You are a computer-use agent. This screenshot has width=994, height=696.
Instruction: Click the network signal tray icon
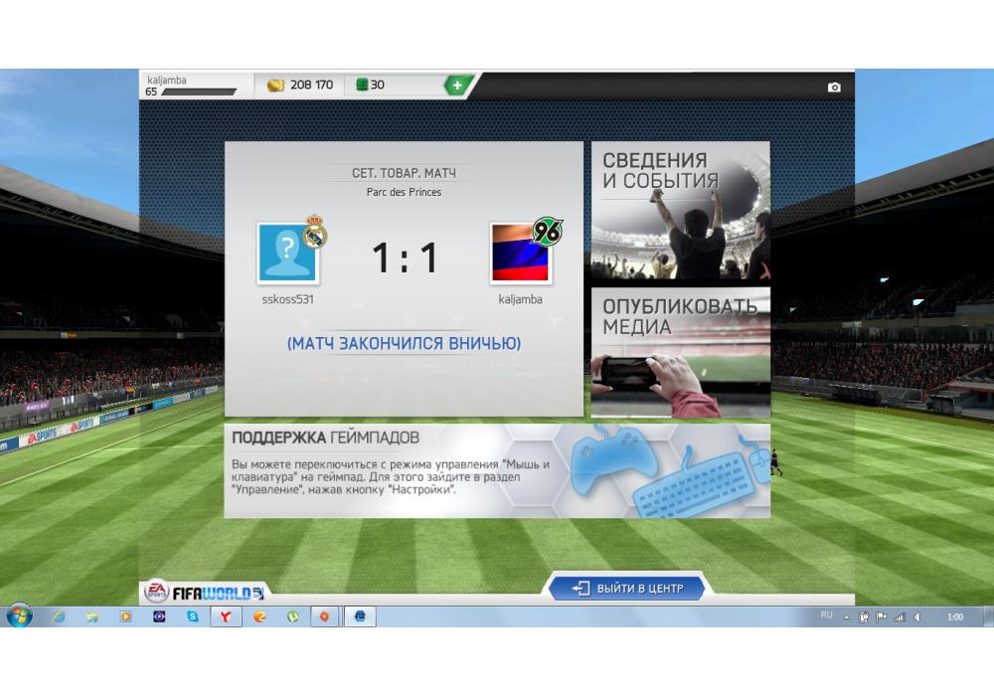[x=899, y=616]
